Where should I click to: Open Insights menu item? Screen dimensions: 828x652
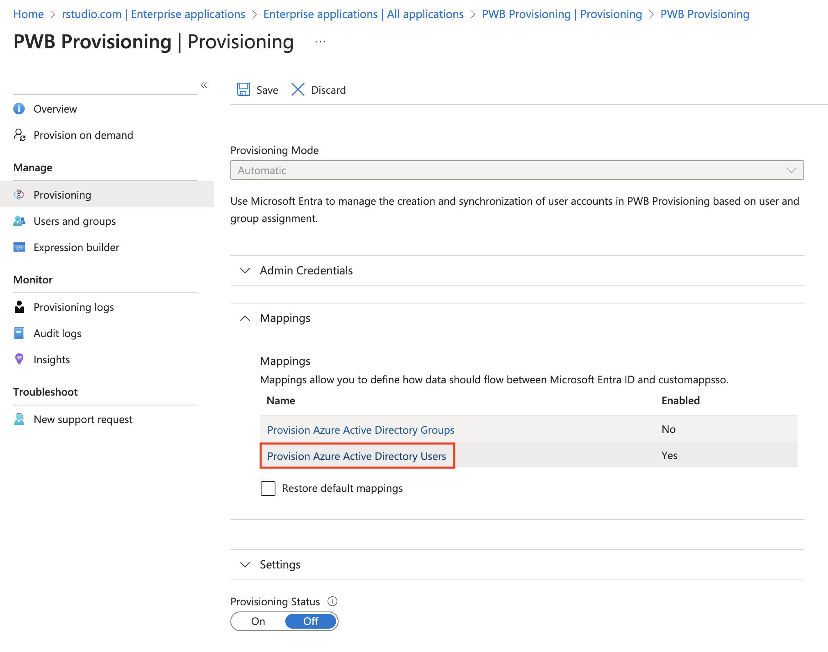point(52,360)
